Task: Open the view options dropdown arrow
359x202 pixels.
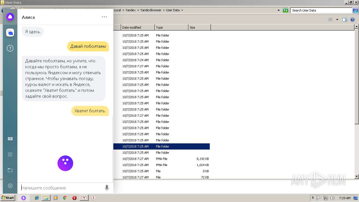Action: [x=337, y=20]
